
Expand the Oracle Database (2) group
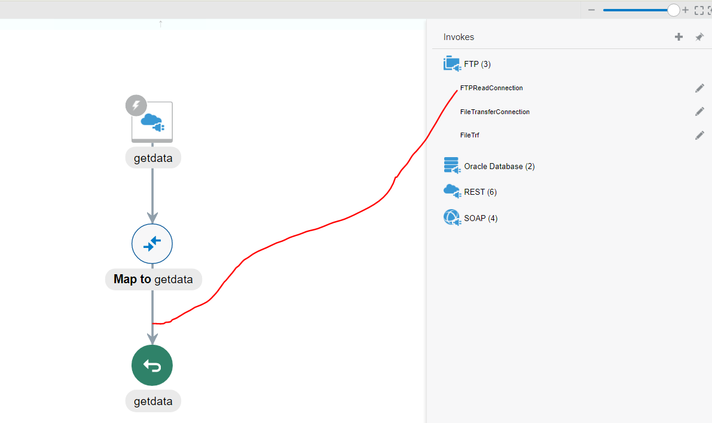click(500, 167)
